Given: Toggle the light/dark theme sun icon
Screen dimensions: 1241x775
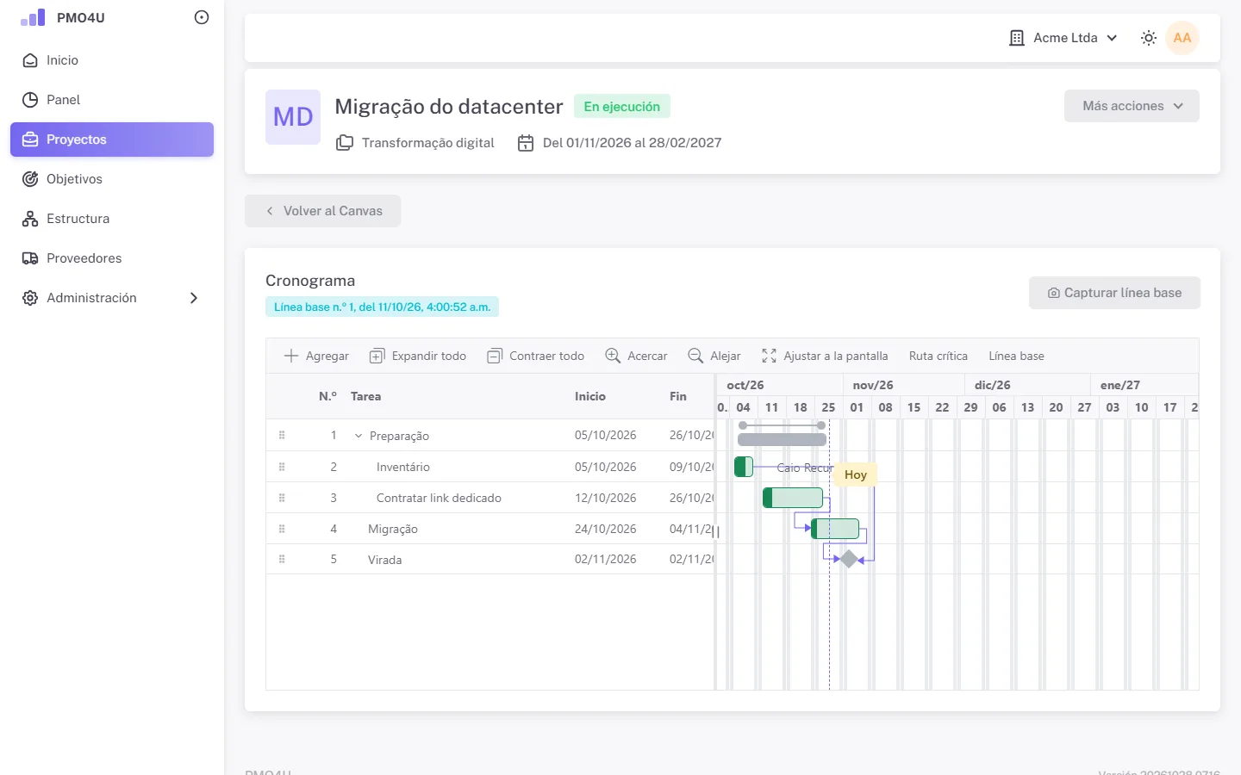Looking at the screenshot, I should coord(1149,38).
